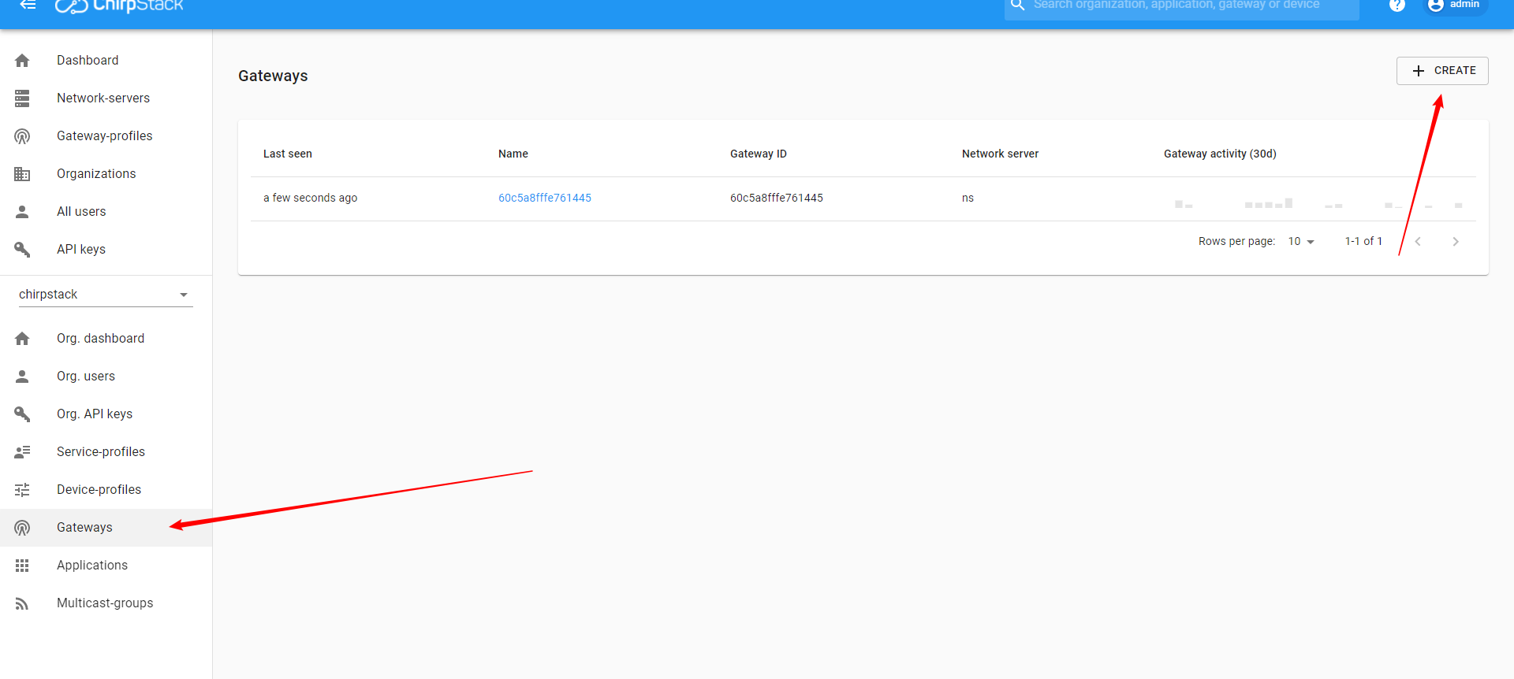Click the Device-profiles sliders icon
1514x679 pixels.
tap(22, 490)
